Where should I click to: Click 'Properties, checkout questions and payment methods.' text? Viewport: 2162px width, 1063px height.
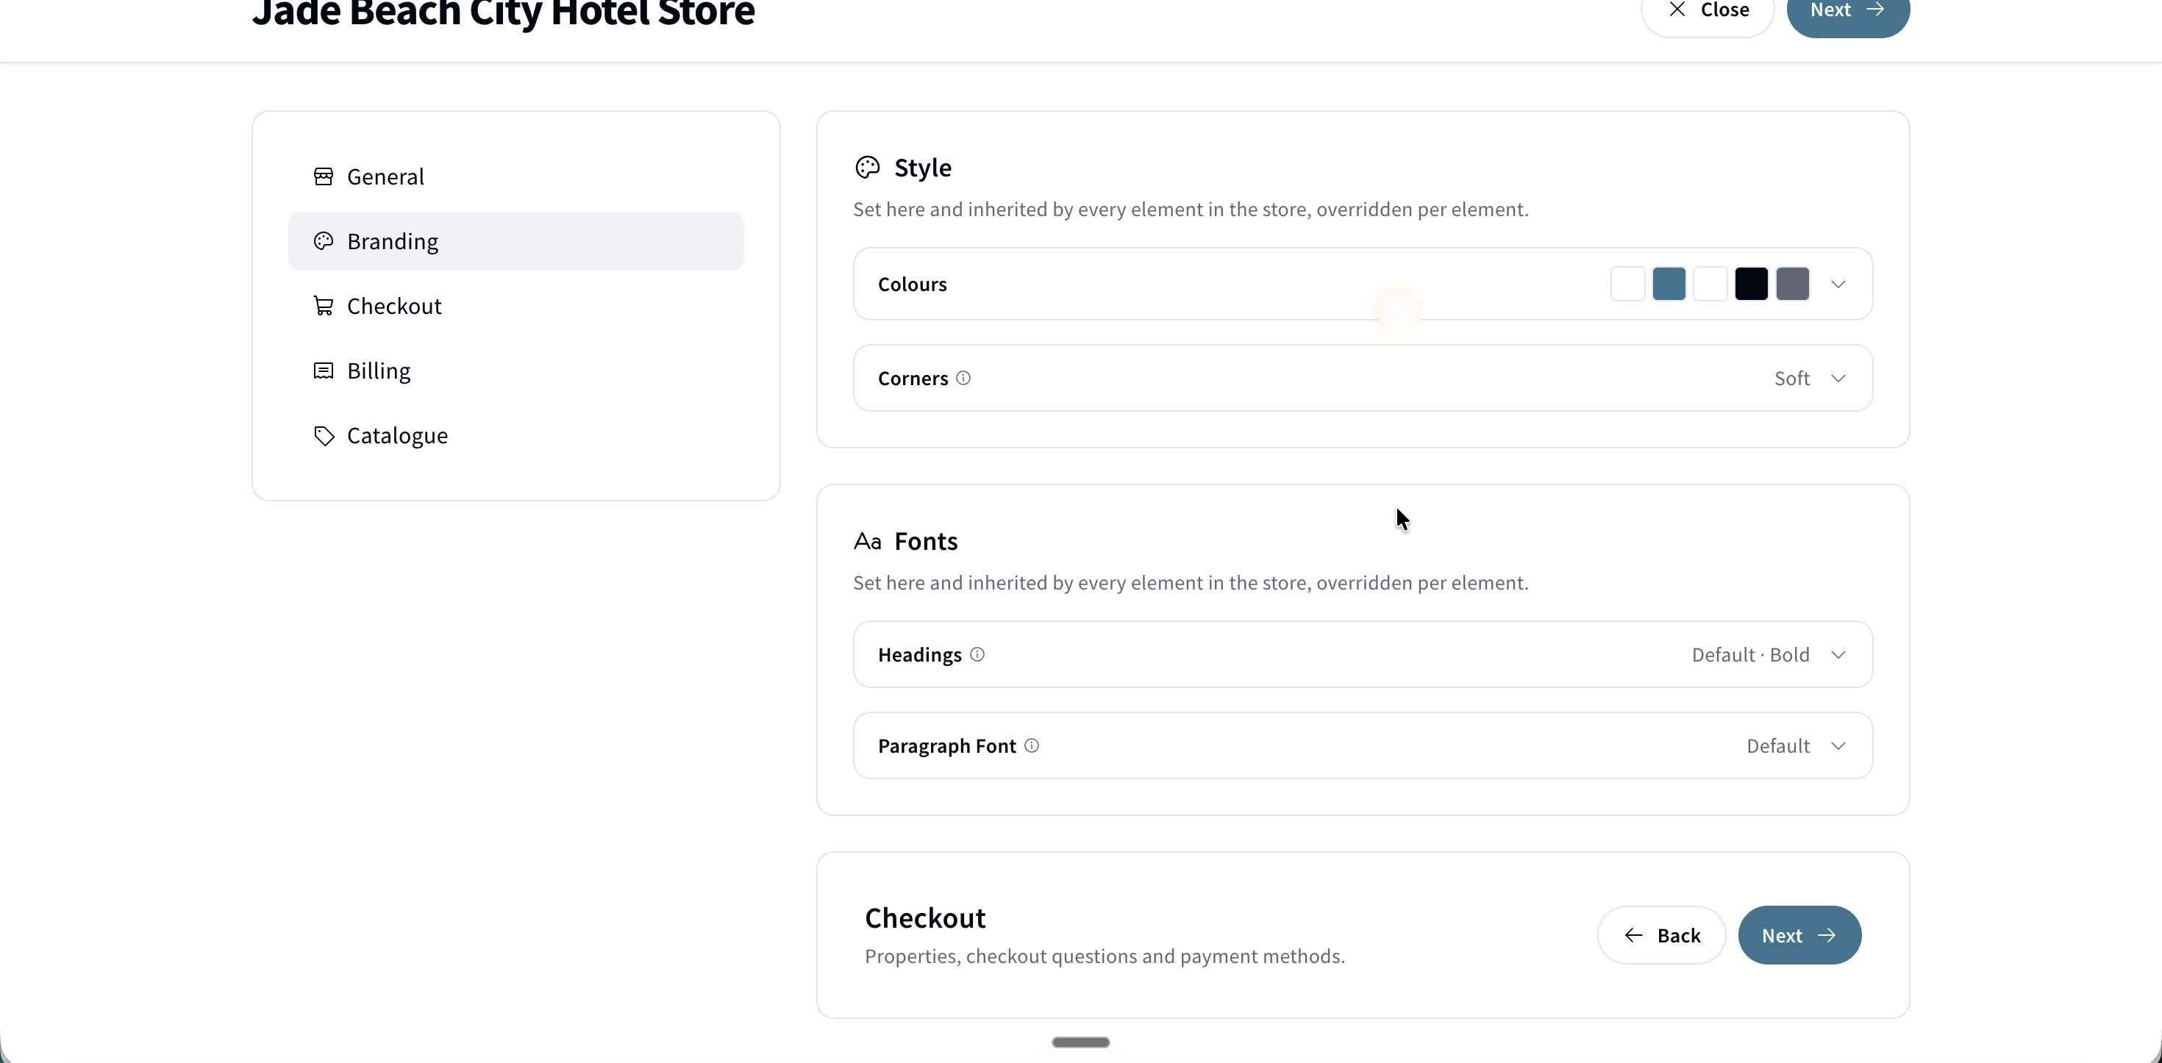(x=1105, y=956)
